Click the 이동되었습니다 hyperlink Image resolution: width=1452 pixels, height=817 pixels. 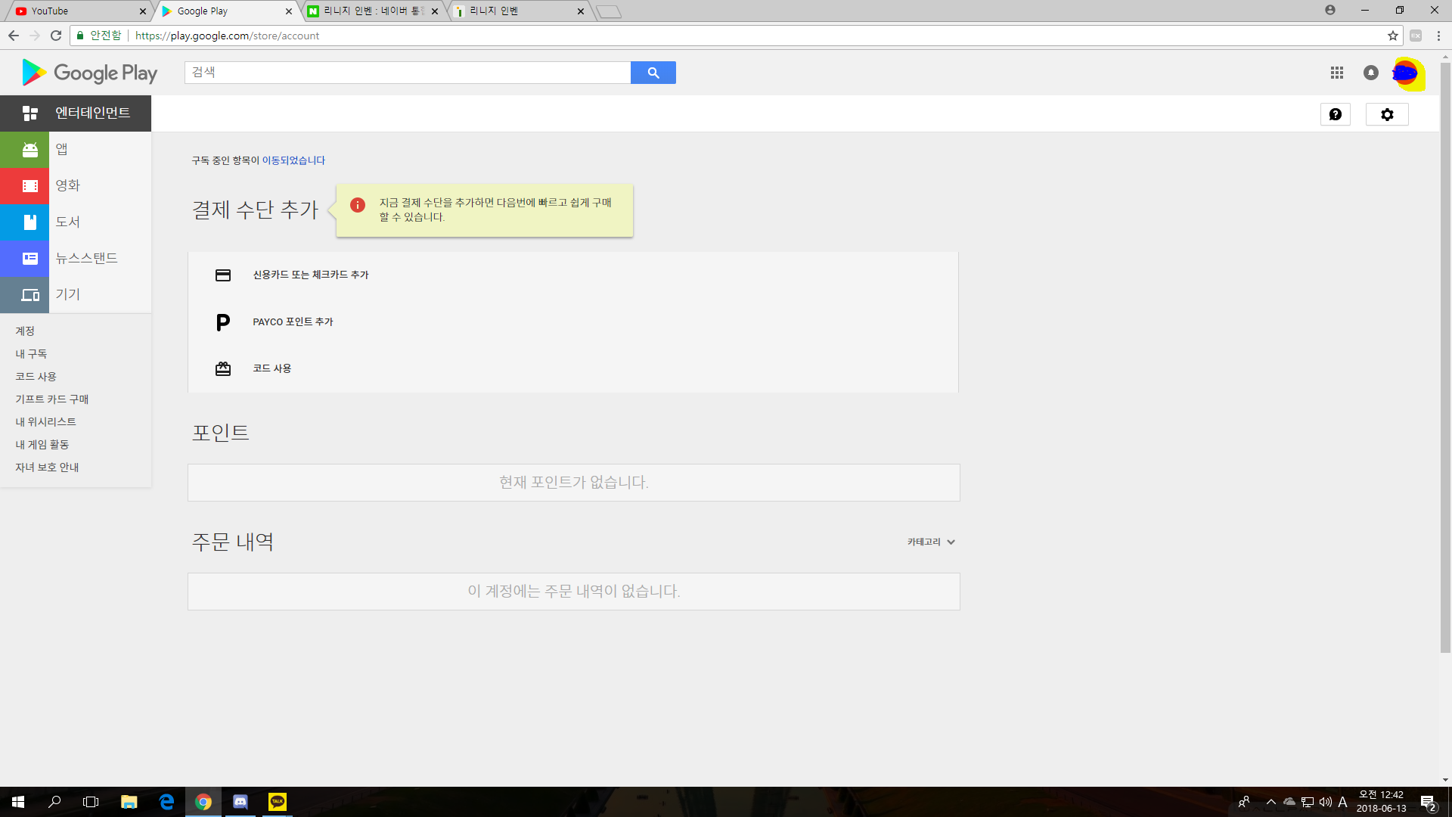coord(293,160)
